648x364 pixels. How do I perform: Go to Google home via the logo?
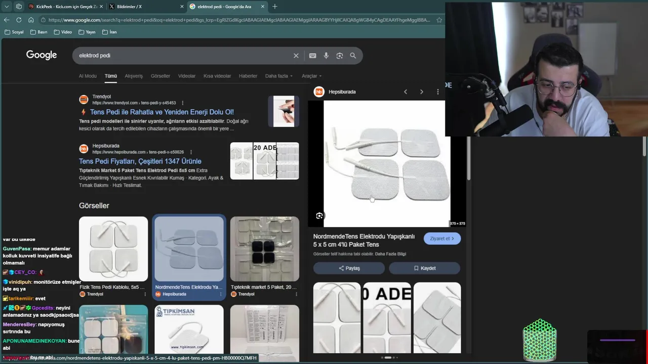(x=42, y=55)
